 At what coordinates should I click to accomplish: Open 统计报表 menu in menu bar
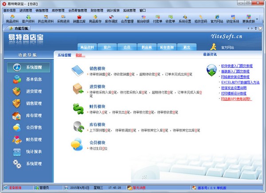[x=113, y=11]
